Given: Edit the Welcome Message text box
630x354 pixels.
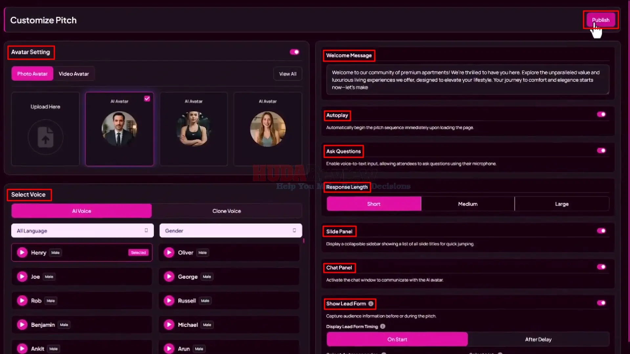Looking at the screenshot, I should coord(468,80).
